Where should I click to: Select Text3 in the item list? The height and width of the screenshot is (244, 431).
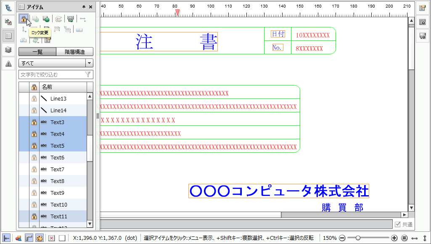tap(57, 122)
